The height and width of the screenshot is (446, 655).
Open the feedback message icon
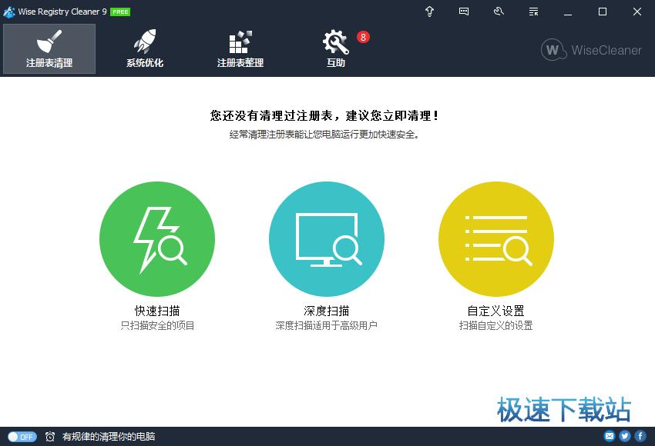coord(464,12)
